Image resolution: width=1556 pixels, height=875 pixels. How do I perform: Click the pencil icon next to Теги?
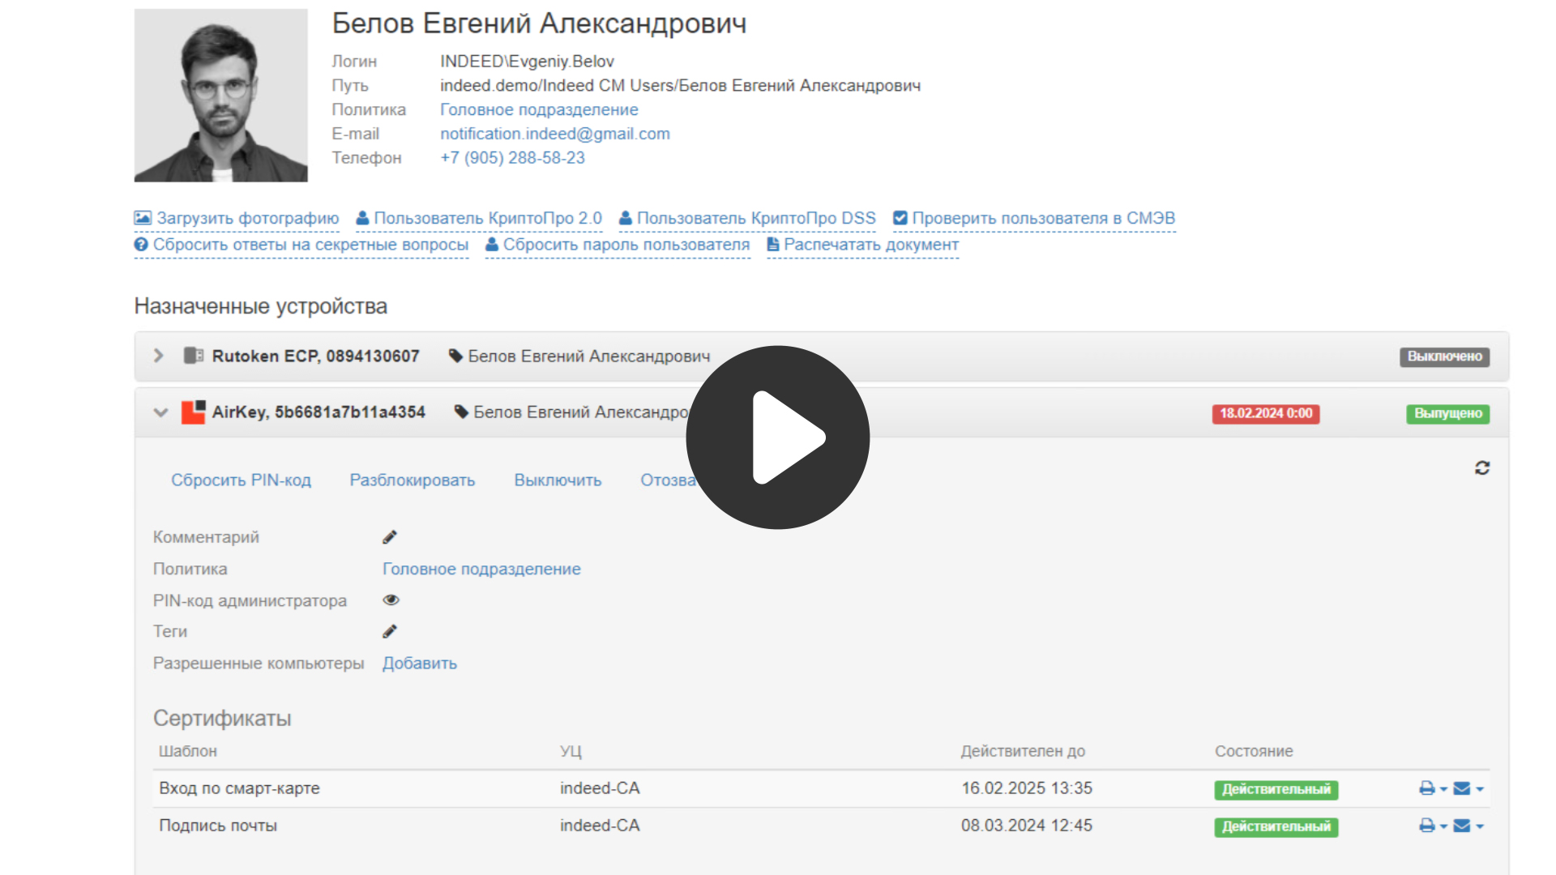point(390,631)
